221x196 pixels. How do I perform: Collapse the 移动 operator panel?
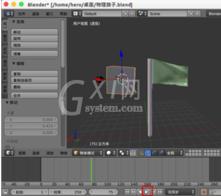pos(7,103)
